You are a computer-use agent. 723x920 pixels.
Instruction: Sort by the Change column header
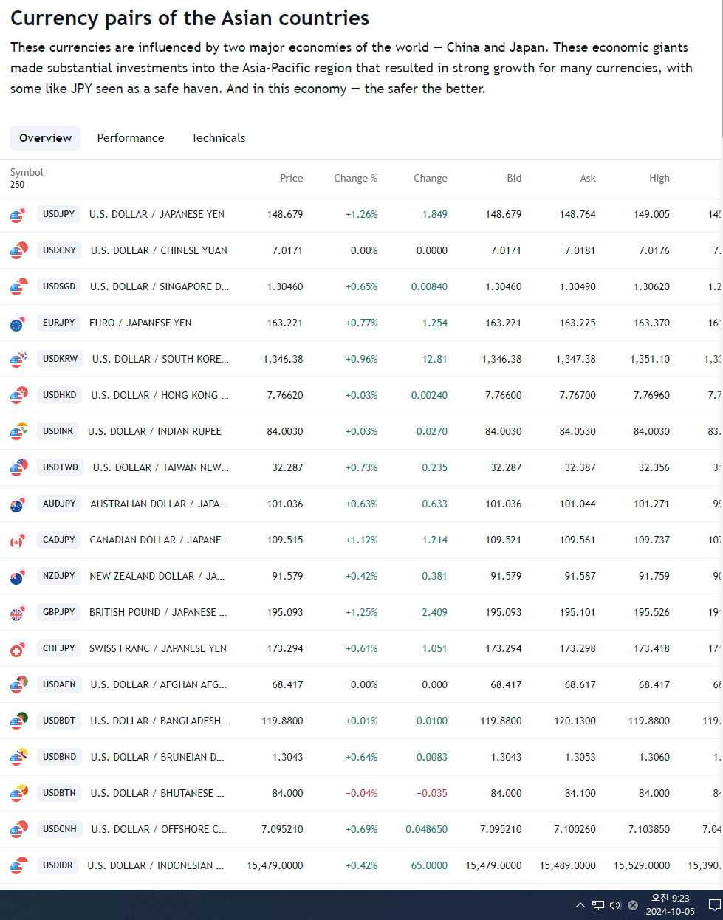pos(431,178)
